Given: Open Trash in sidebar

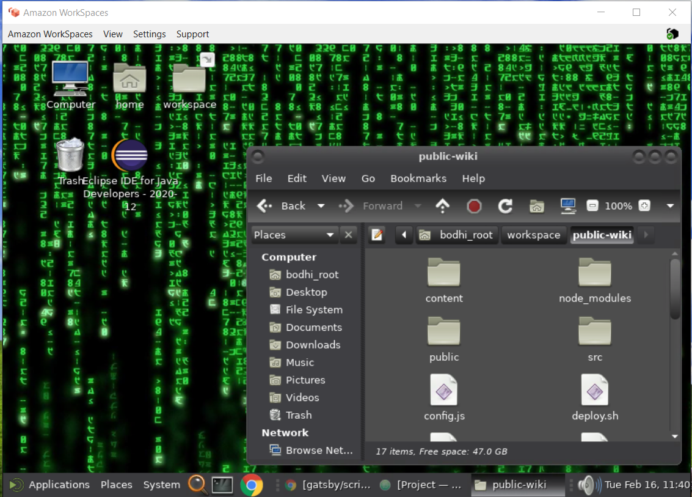Looking at the screenshot, I should tap(290, 415).
